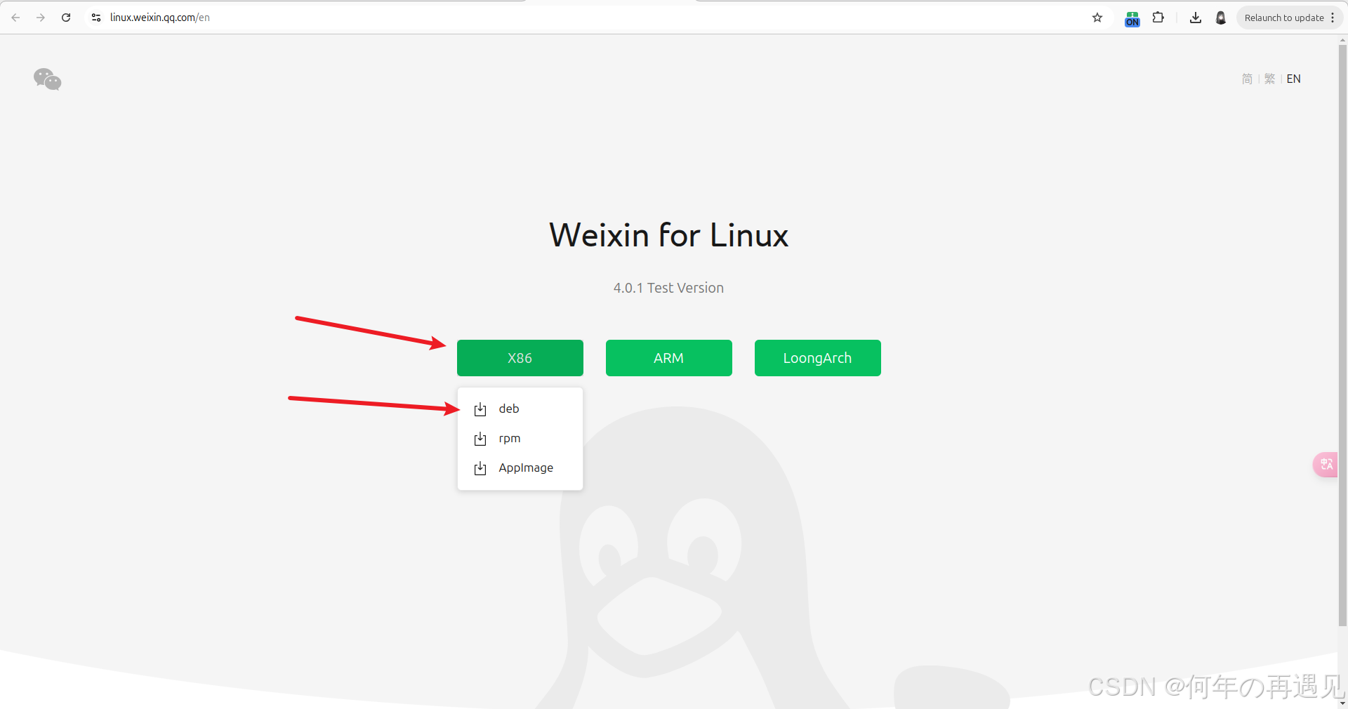Screen dimensions: 1348x709
Task: Bookmark this page with the star icon
Action: (x=1097, y=18)
